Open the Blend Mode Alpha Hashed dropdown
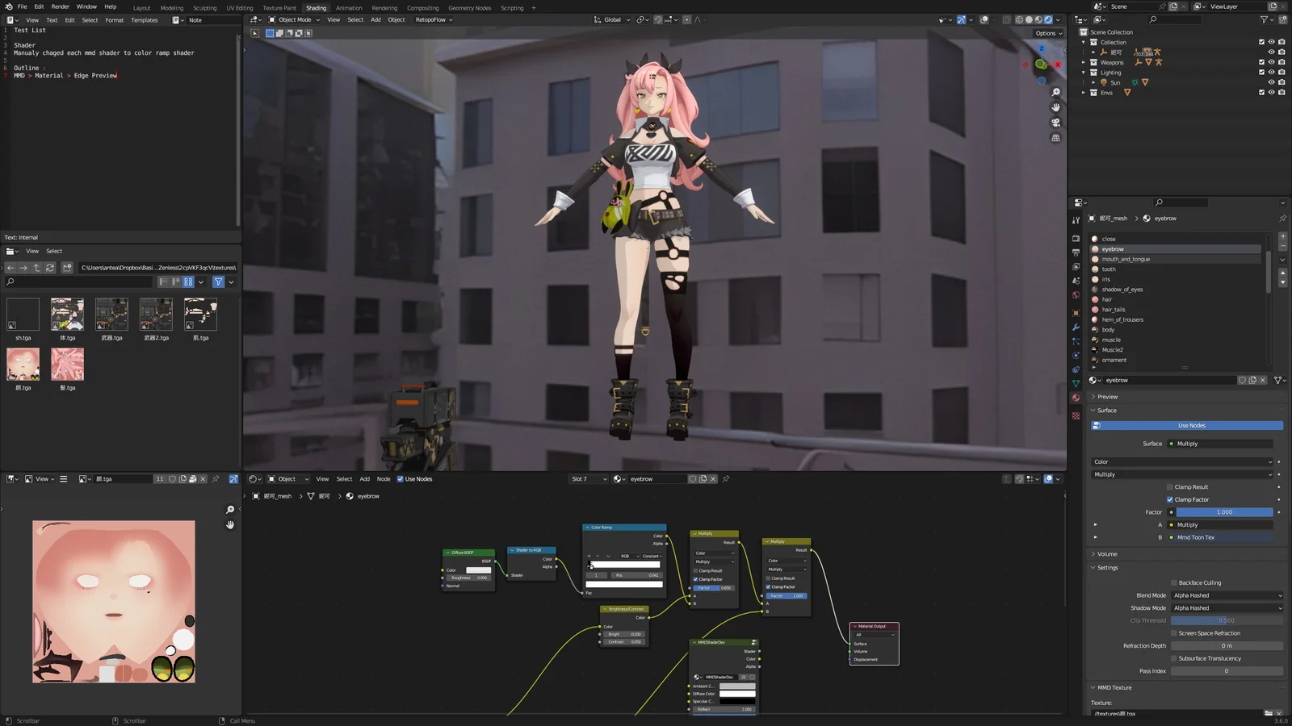Image resolution: width=1292 pixels, height=726 pixels. 1226,595
